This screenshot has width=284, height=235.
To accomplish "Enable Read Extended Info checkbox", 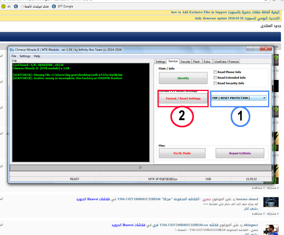I will click(215, 78).
